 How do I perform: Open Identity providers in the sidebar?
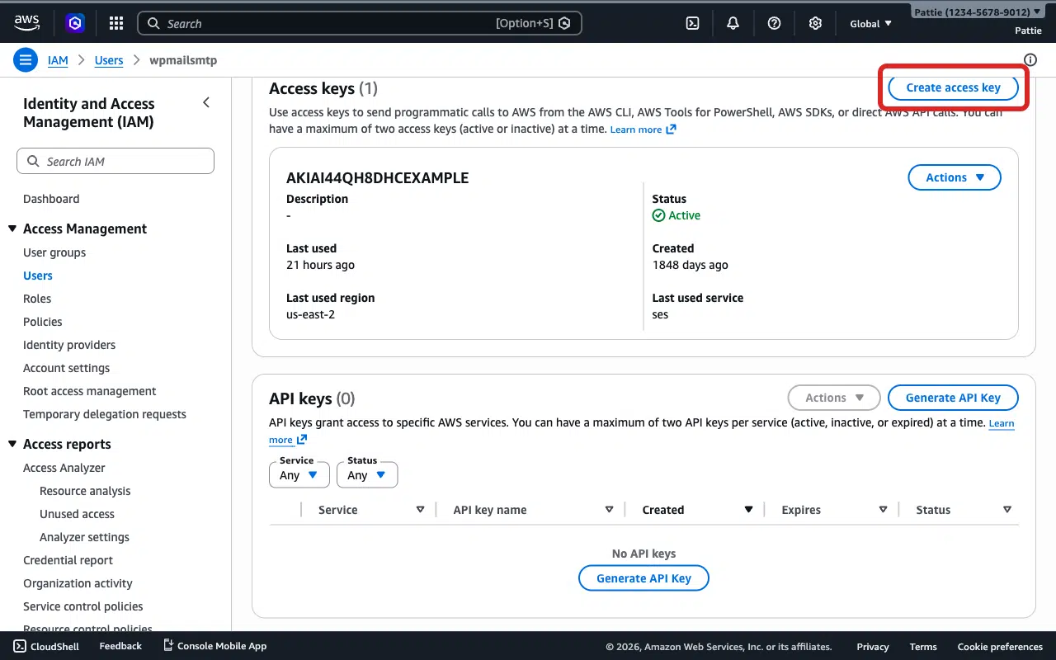tap(69, 345)
